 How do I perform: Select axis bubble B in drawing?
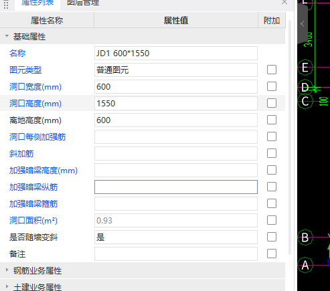305,237
